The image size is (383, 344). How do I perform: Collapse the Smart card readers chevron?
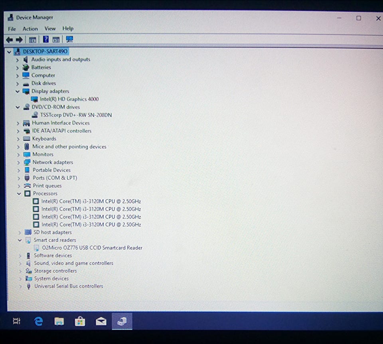click(x=20, y=240)
